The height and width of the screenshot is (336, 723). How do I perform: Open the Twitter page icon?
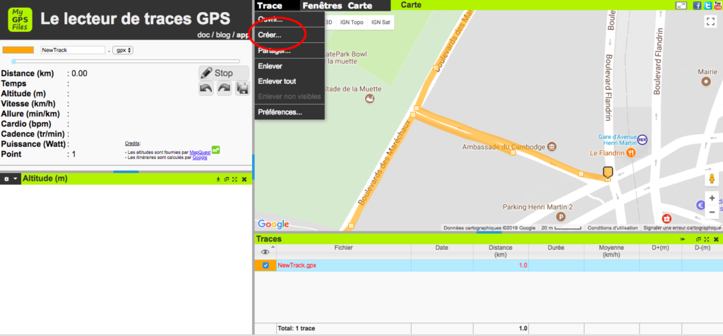706,5
